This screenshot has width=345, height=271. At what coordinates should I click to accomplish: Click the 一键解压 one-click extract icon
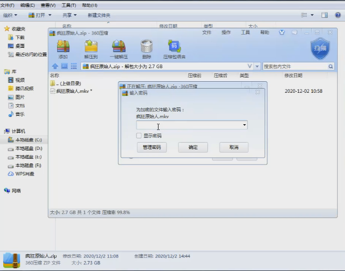click(119, 49)
